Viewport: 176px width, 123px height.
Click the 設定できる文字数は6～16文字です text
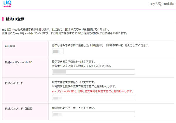click(x=74, y=62)
